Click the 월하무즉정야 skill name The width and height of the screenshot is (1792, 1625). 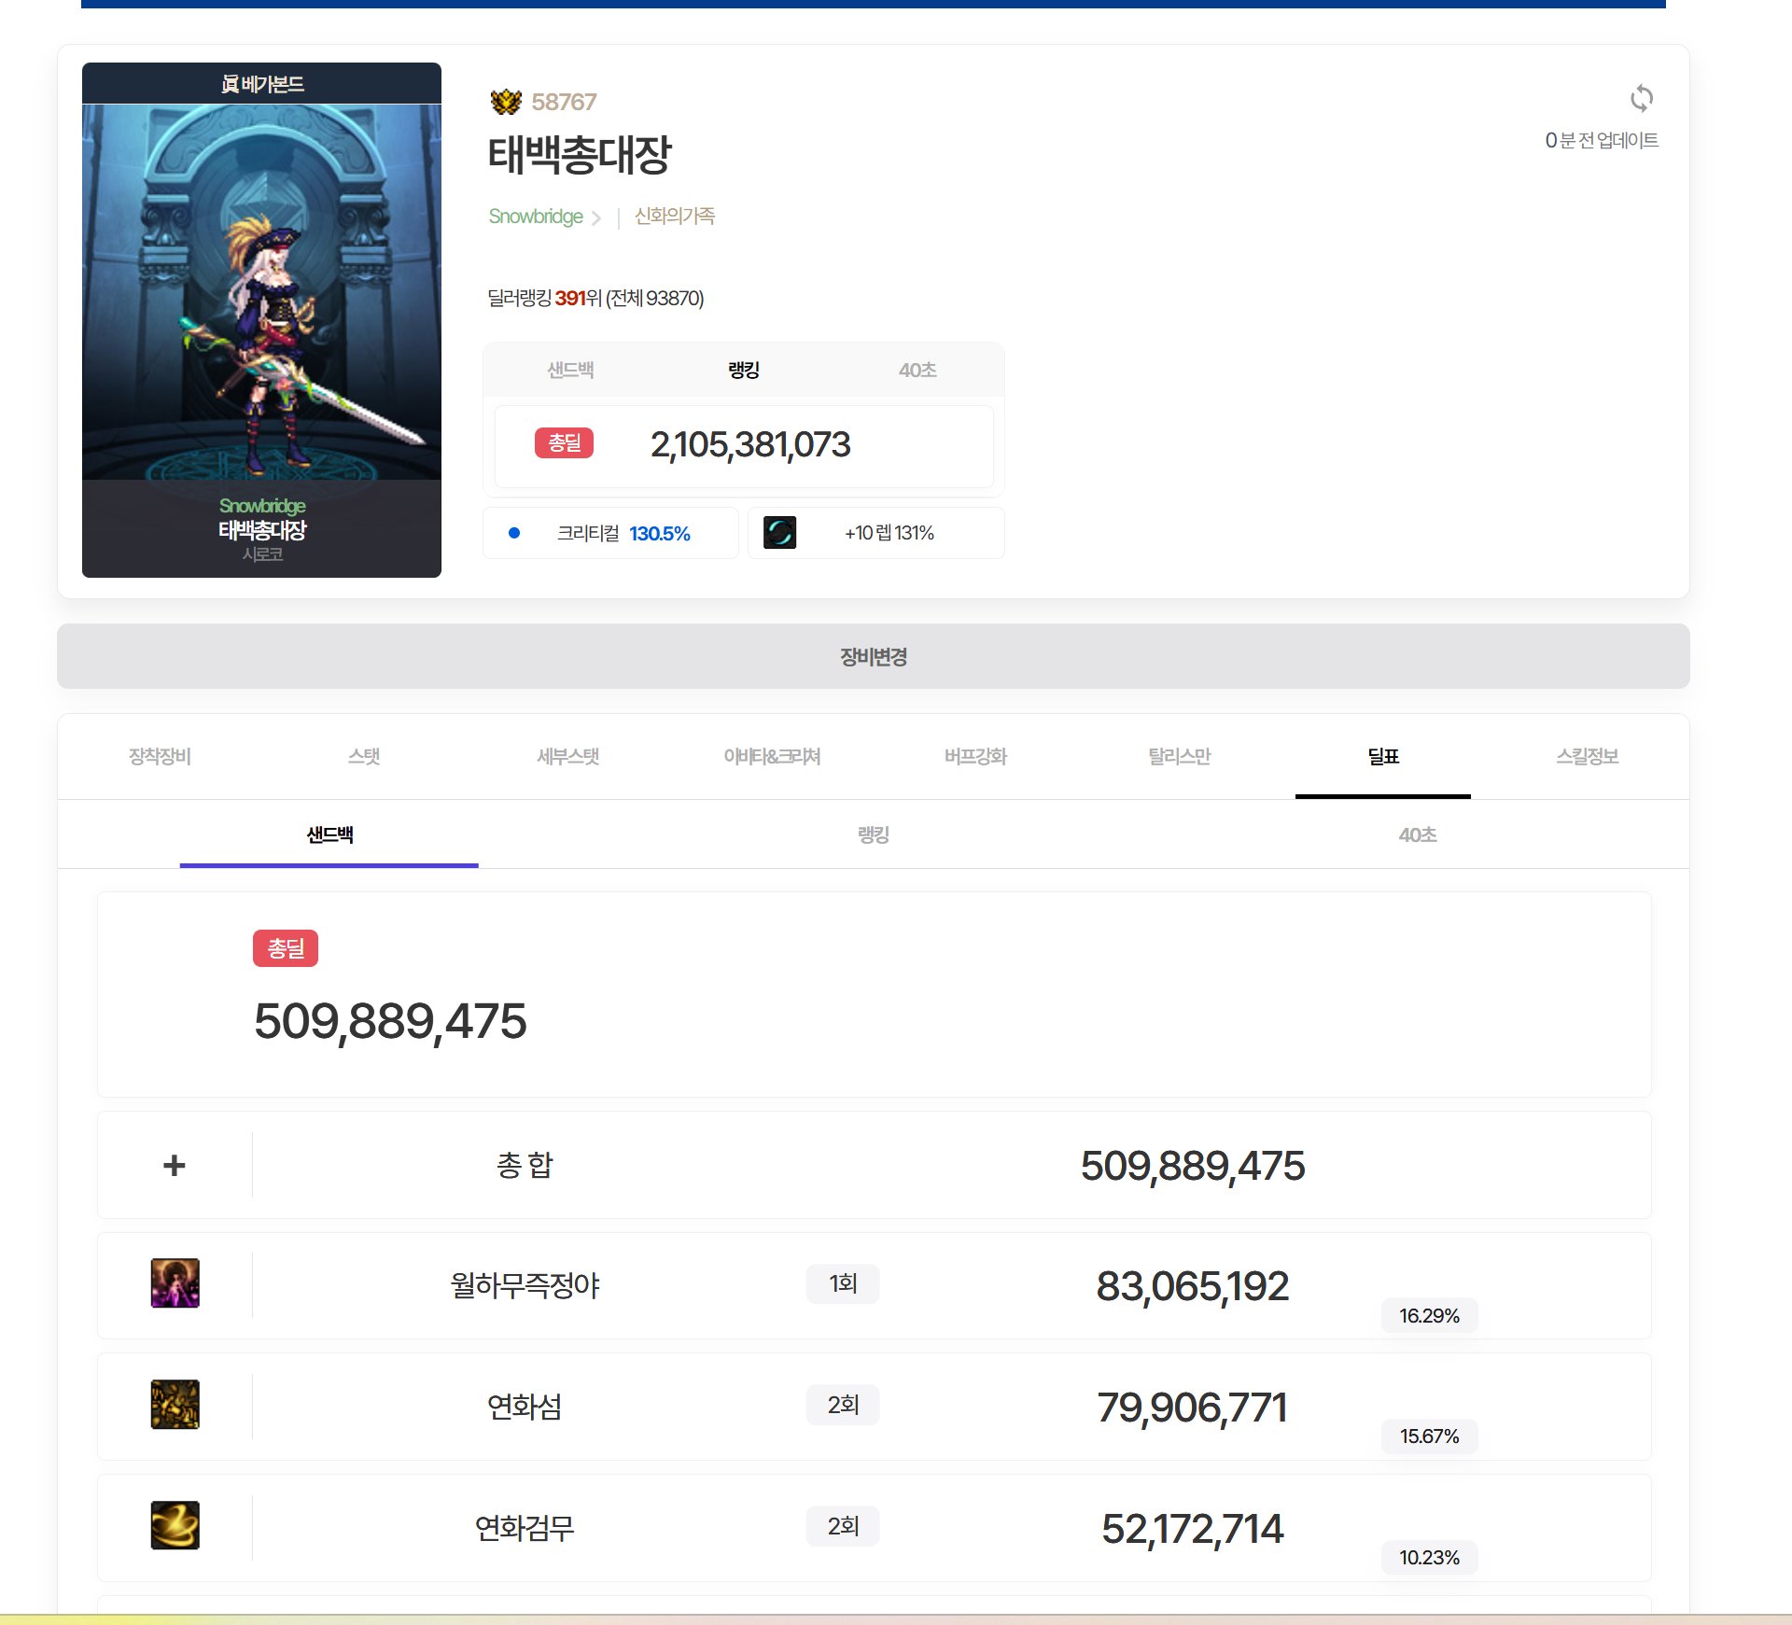pyautogui.click(x=525, y=1285)
